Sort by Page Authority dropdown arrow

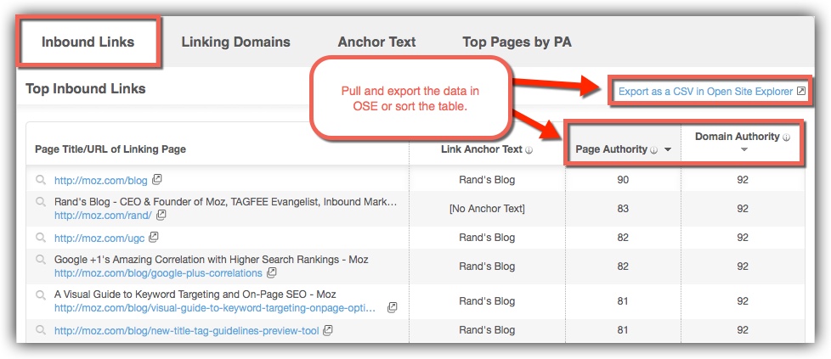pyautogui.click(x=668, y=150)
